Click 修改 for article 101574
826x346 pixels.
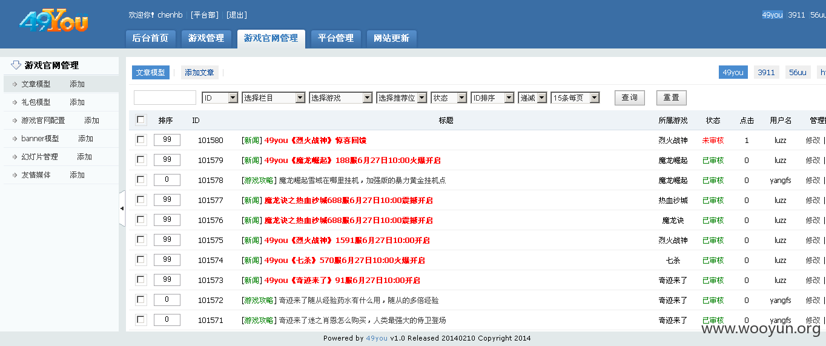click(813, 260)
